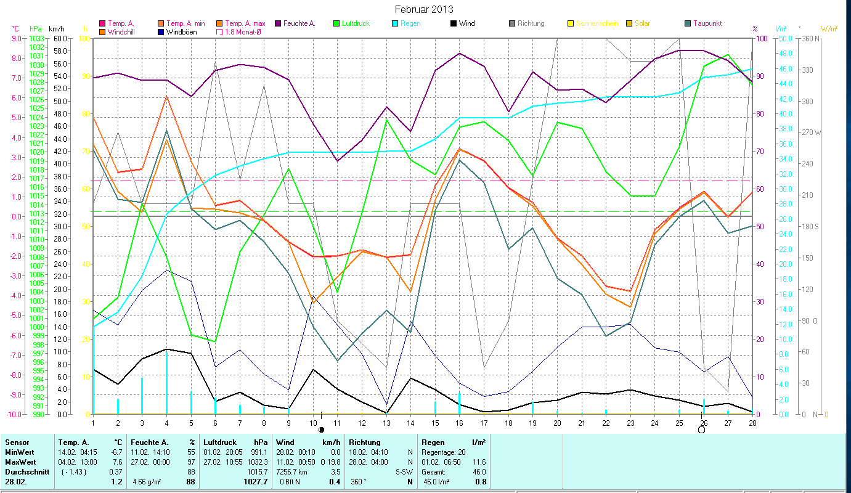Select the 'MaxWert' row label
Viewport: 851px width, 493px height.
click(x=20, y=462)
